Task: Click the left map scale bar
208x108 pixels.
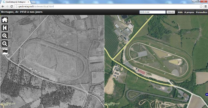Action: tap(8, 104)
